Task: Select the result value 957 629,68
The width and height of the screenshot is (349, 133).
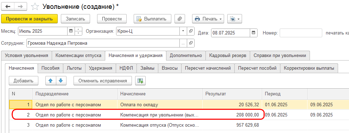Action: point(232,125)
